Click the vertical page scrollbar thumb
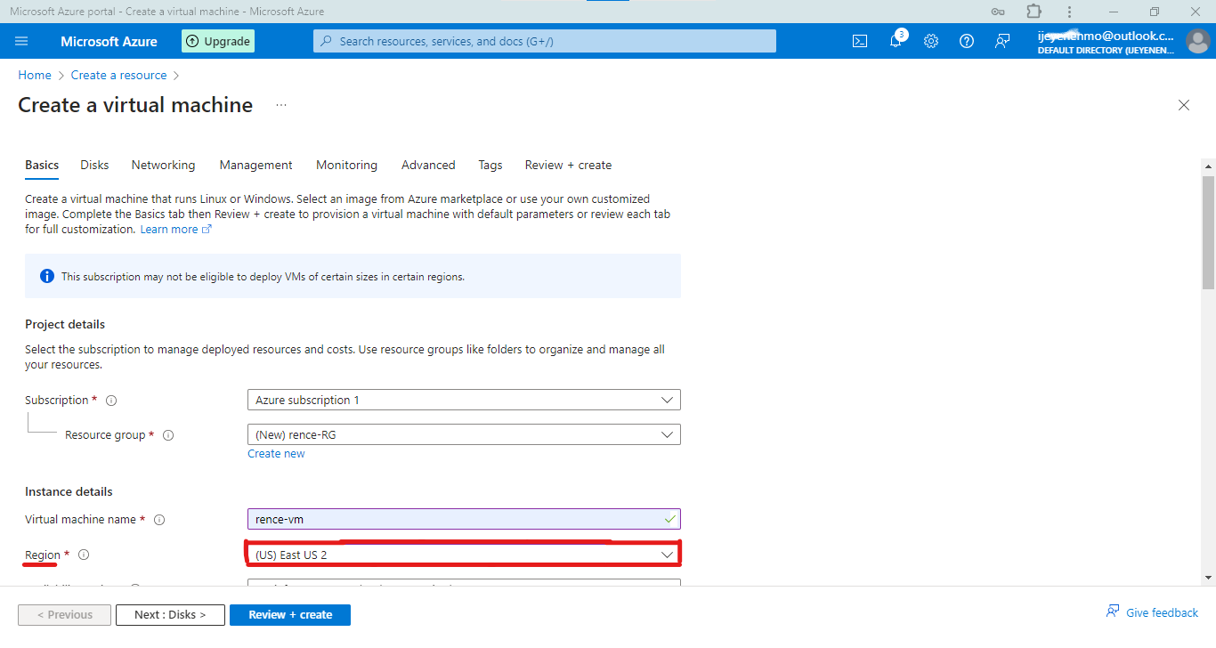Image resolution: width=1216 pixels, height=648 pixels. click(x=1208, y=232)
